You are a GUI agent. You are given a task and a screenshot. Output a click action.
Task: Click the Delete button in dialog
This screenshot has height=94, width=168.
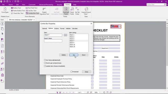[64, 55]
